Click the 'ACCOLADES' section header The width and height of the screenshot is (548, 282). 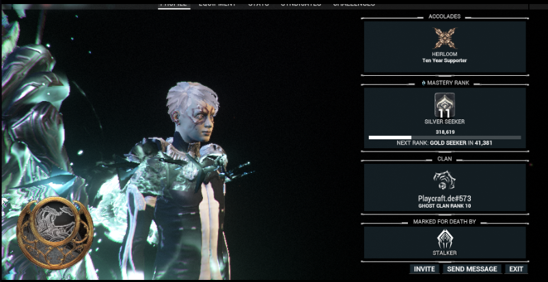[445, 16]
